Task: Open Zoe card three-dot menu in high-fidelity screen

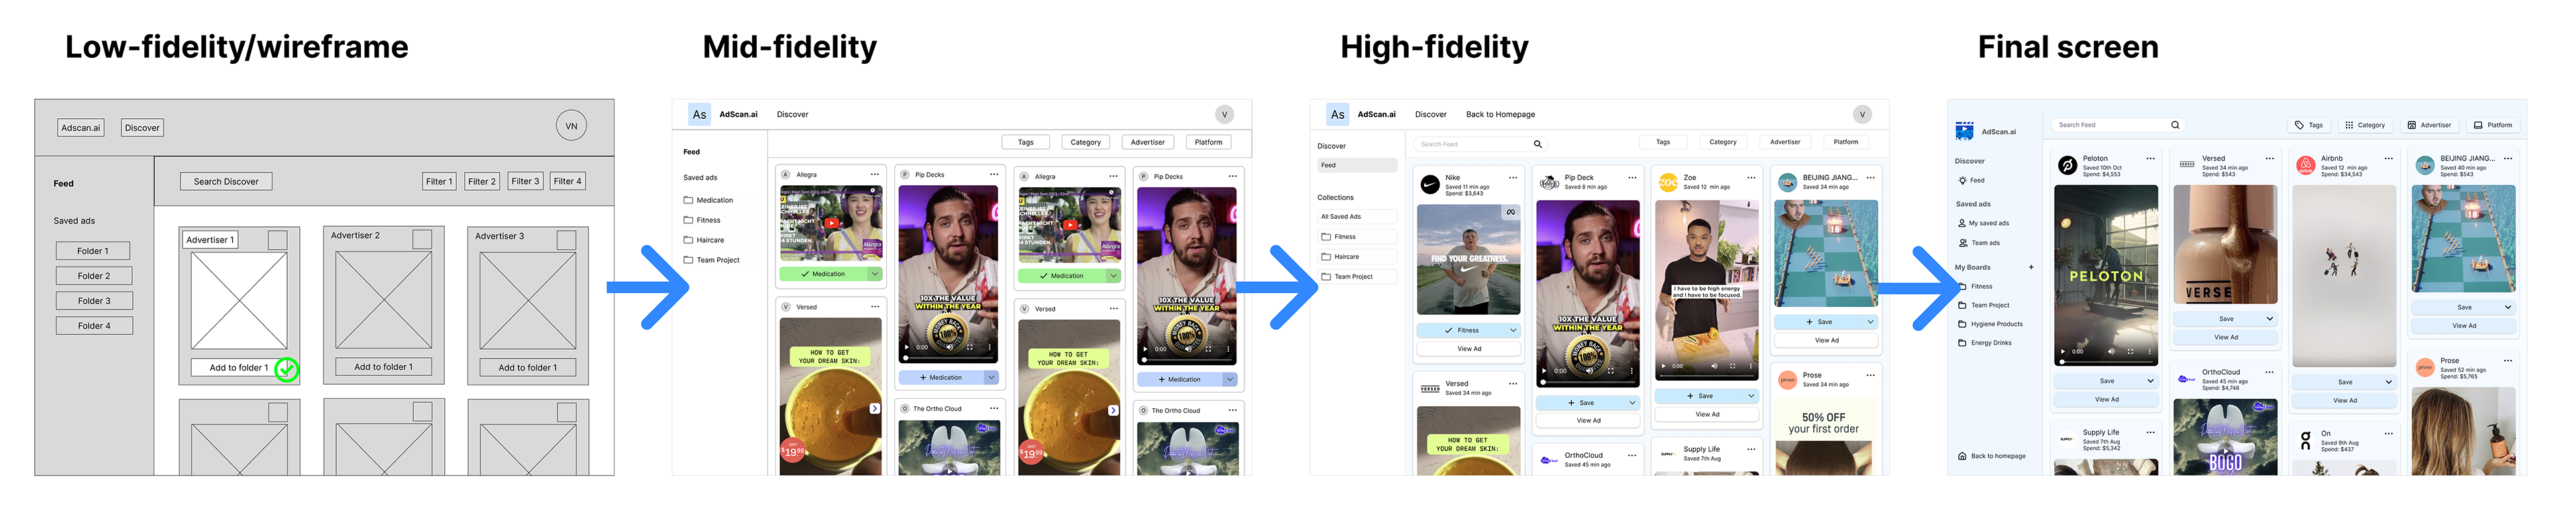Action: pos(1751,178)
